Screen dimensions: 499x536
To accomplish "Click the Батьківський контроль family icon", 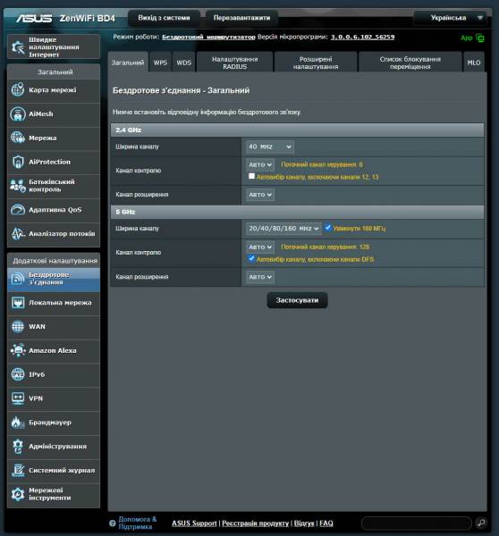I will coord(18,186).
